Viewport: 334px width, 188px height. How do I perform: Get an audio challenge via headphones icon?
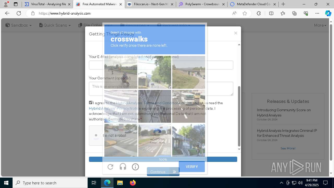tap(123, 167)
